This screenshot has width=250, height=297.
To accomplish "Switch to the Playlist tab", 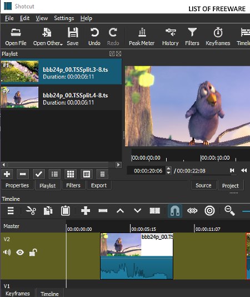I will 48,185.
